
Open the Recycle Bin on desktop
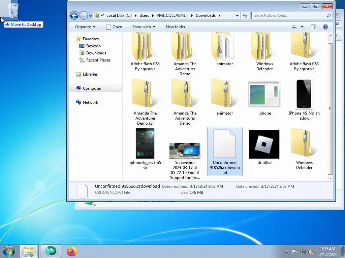pyautogui.click(x=13, y=10)
